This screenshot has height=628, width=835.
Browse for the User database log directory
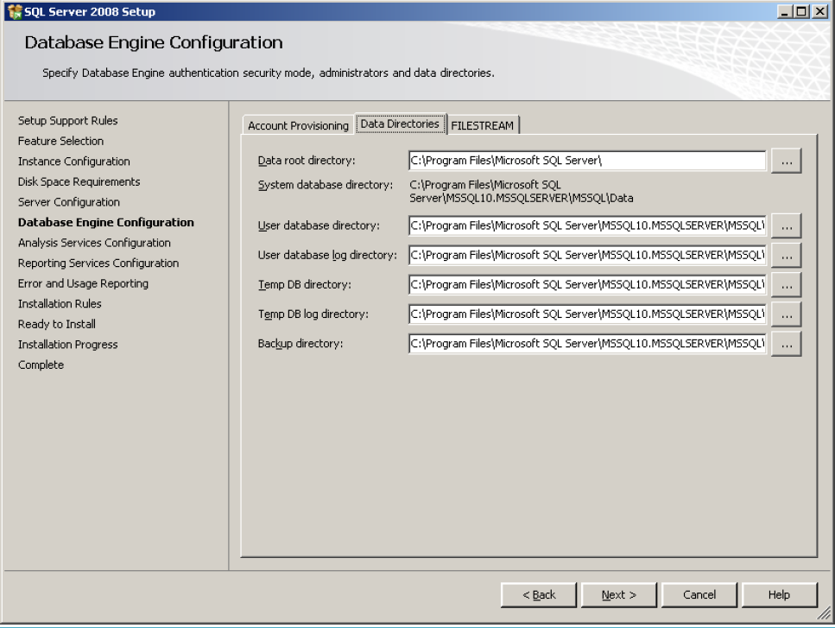[787, 255]
